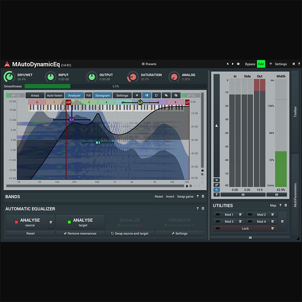The image size is (302, 302).
Task: Open the Mod 4 menu icon
Action: tap(273, 222)
